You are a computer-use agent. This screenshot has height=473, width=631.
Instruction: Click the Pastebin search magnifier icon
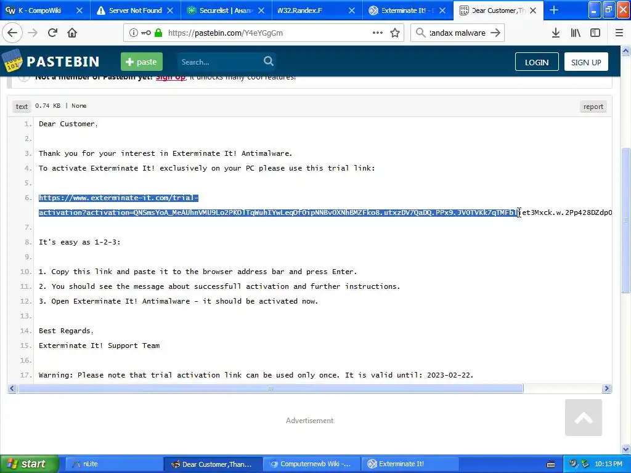coord(269,61)
